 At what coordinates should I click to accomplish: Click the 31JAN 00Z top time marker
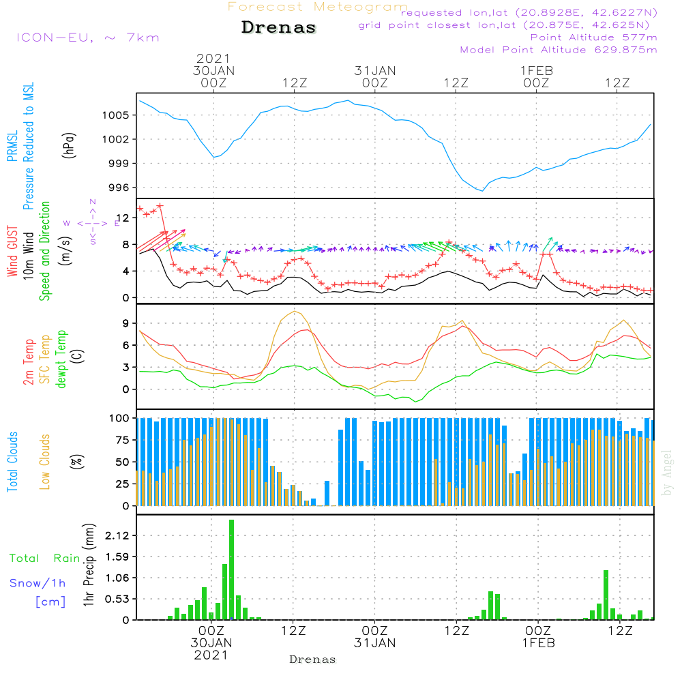coord(375,76)
